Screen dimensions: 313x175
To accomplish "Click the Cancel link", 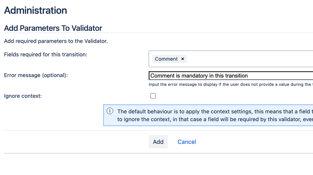I will pyautogui.click(x=187, y=142).
